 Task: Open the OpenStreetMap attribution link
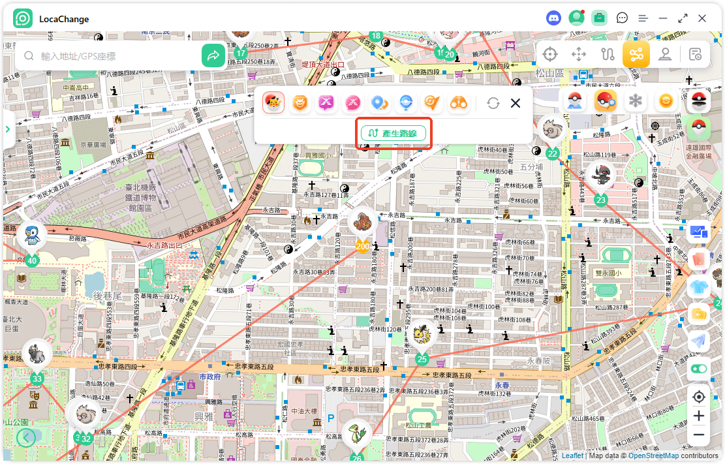coord(653,456)
